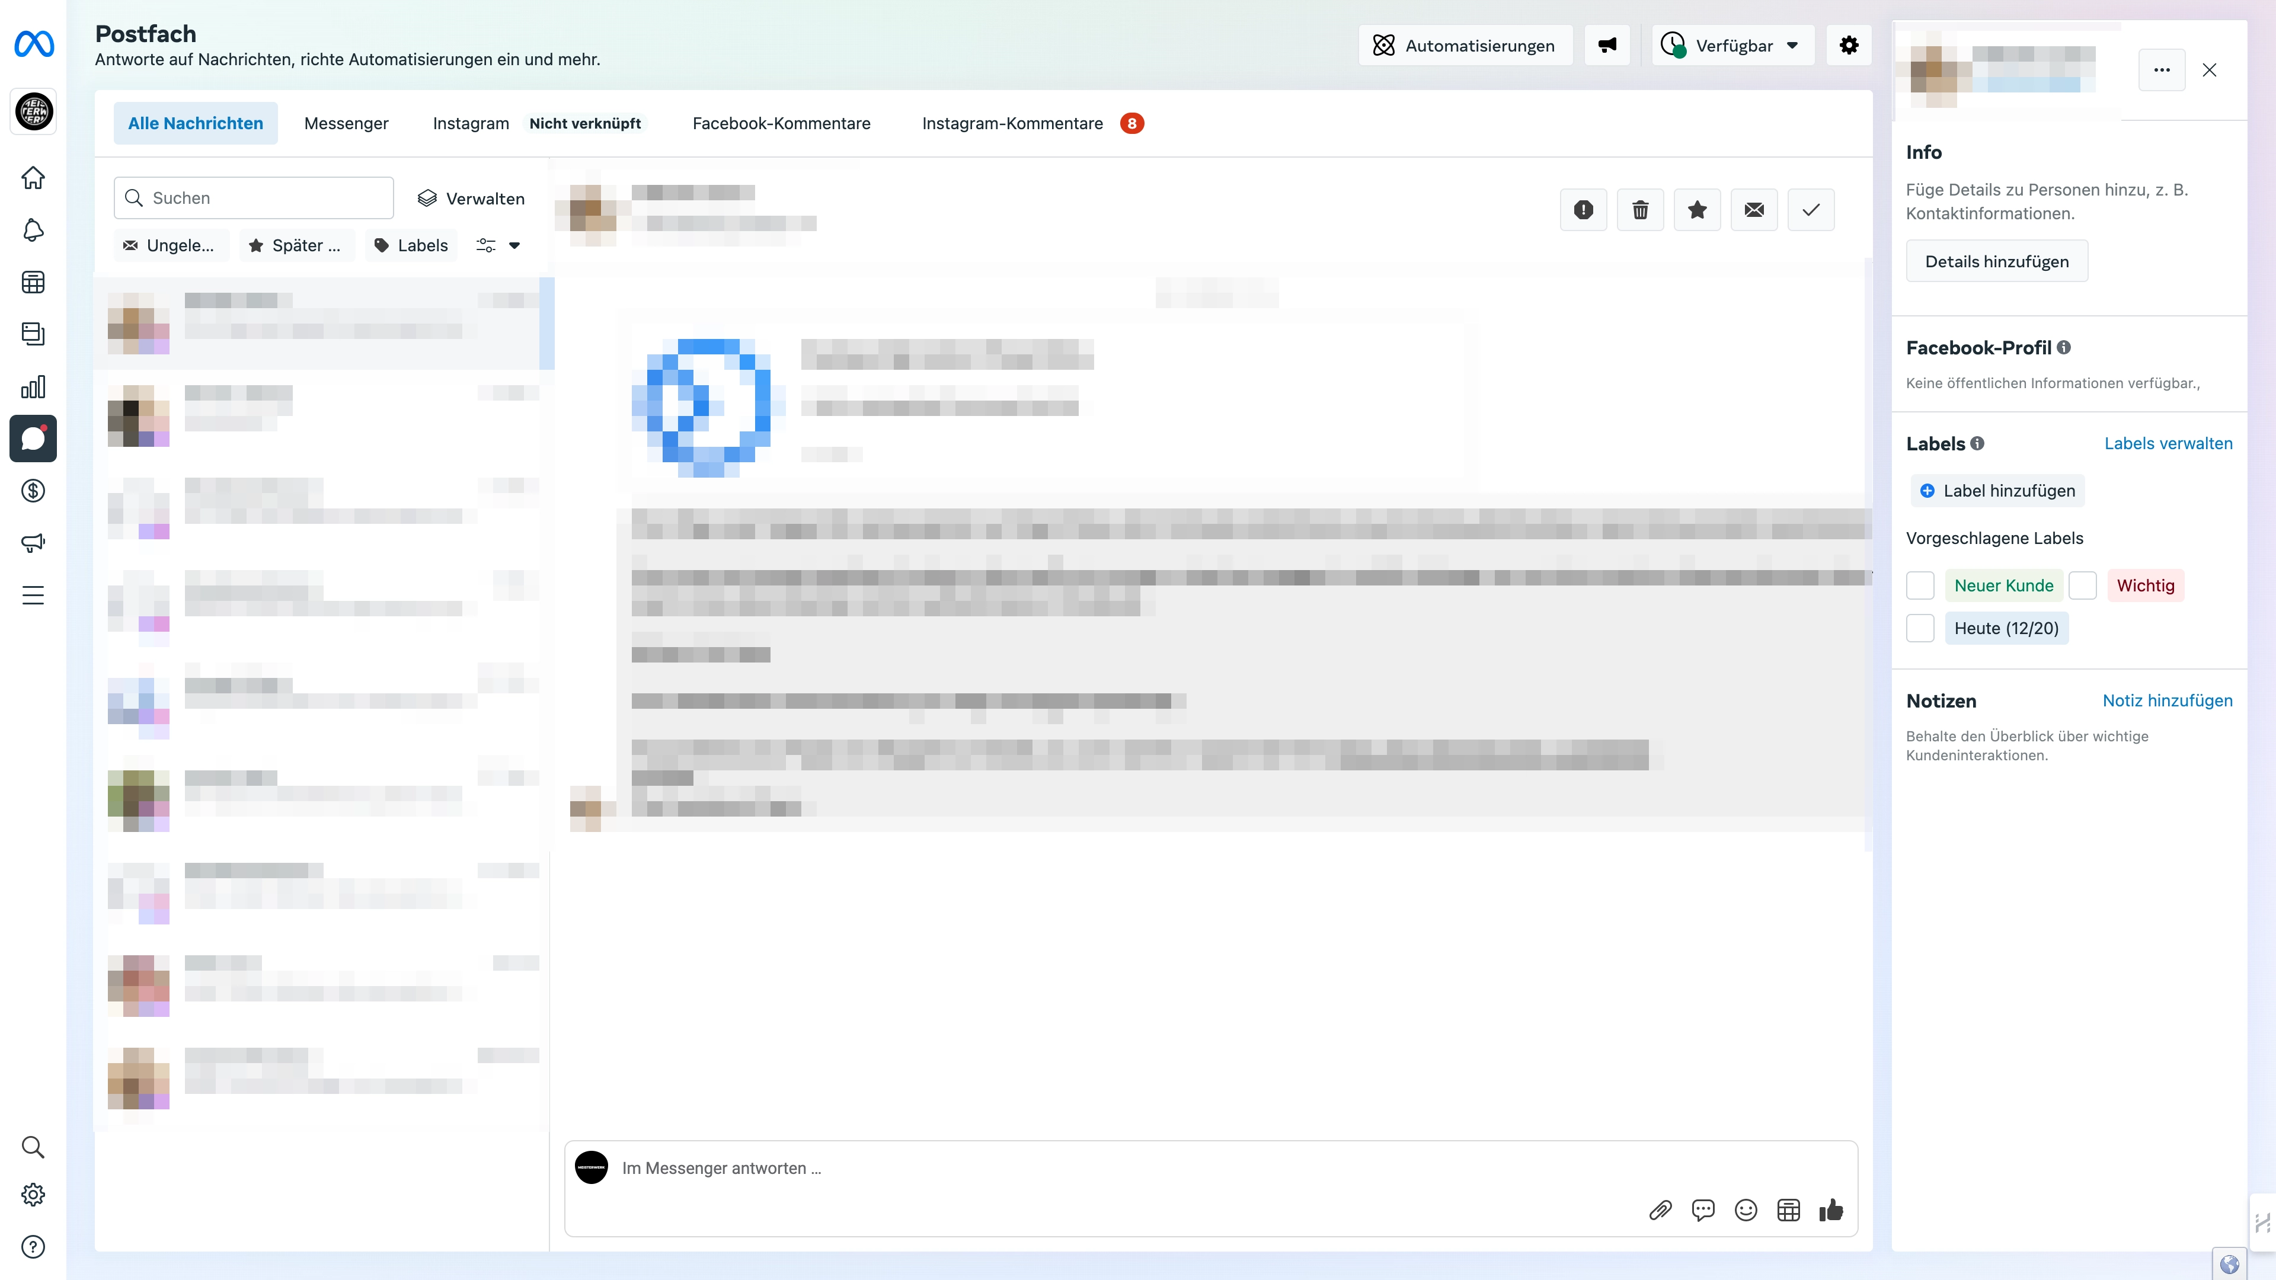
Task: Filter by Später follow-up messages
Action: 297,245
